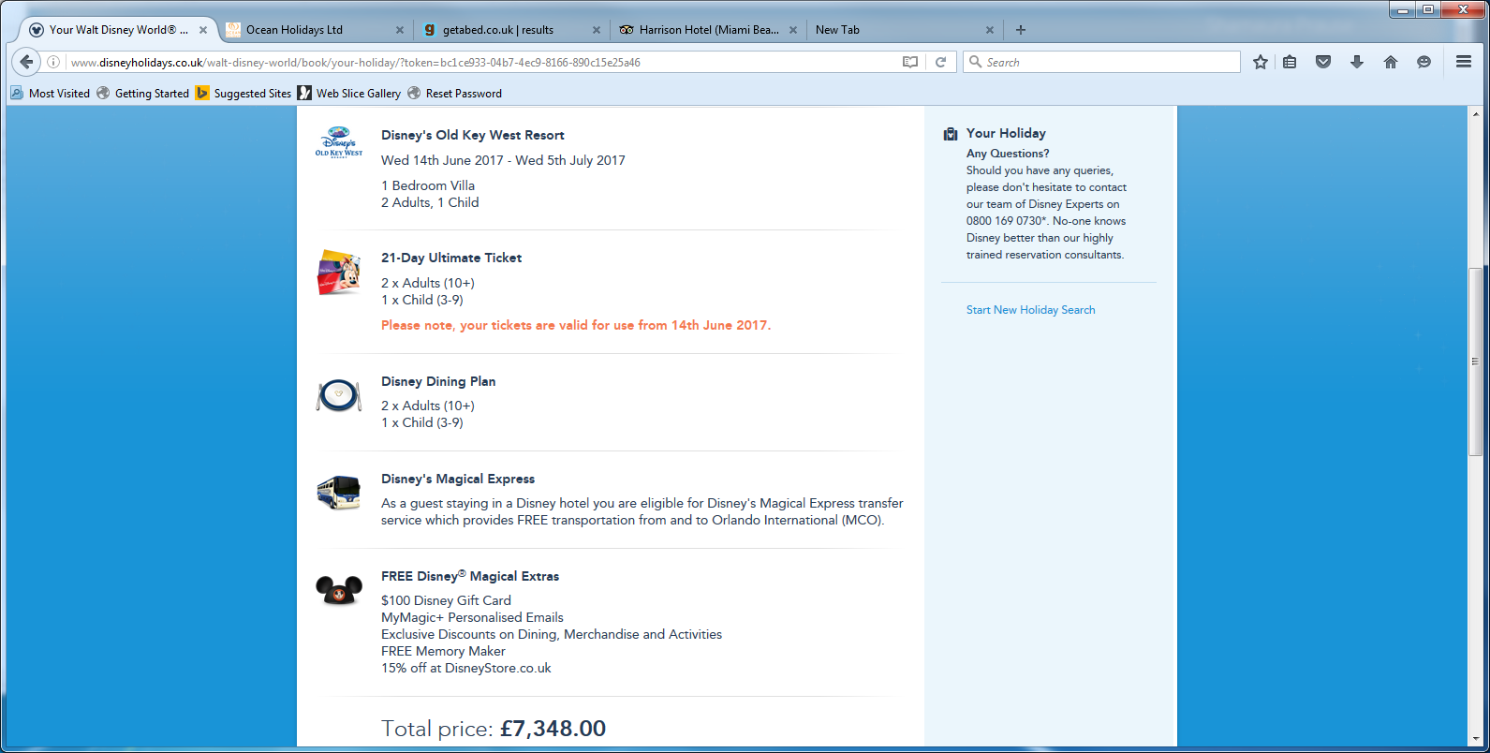This screenshot has height=753, width=1490.
Task: Click the Disney Dining Plan plate icon
Action: [x=339, y=395]
